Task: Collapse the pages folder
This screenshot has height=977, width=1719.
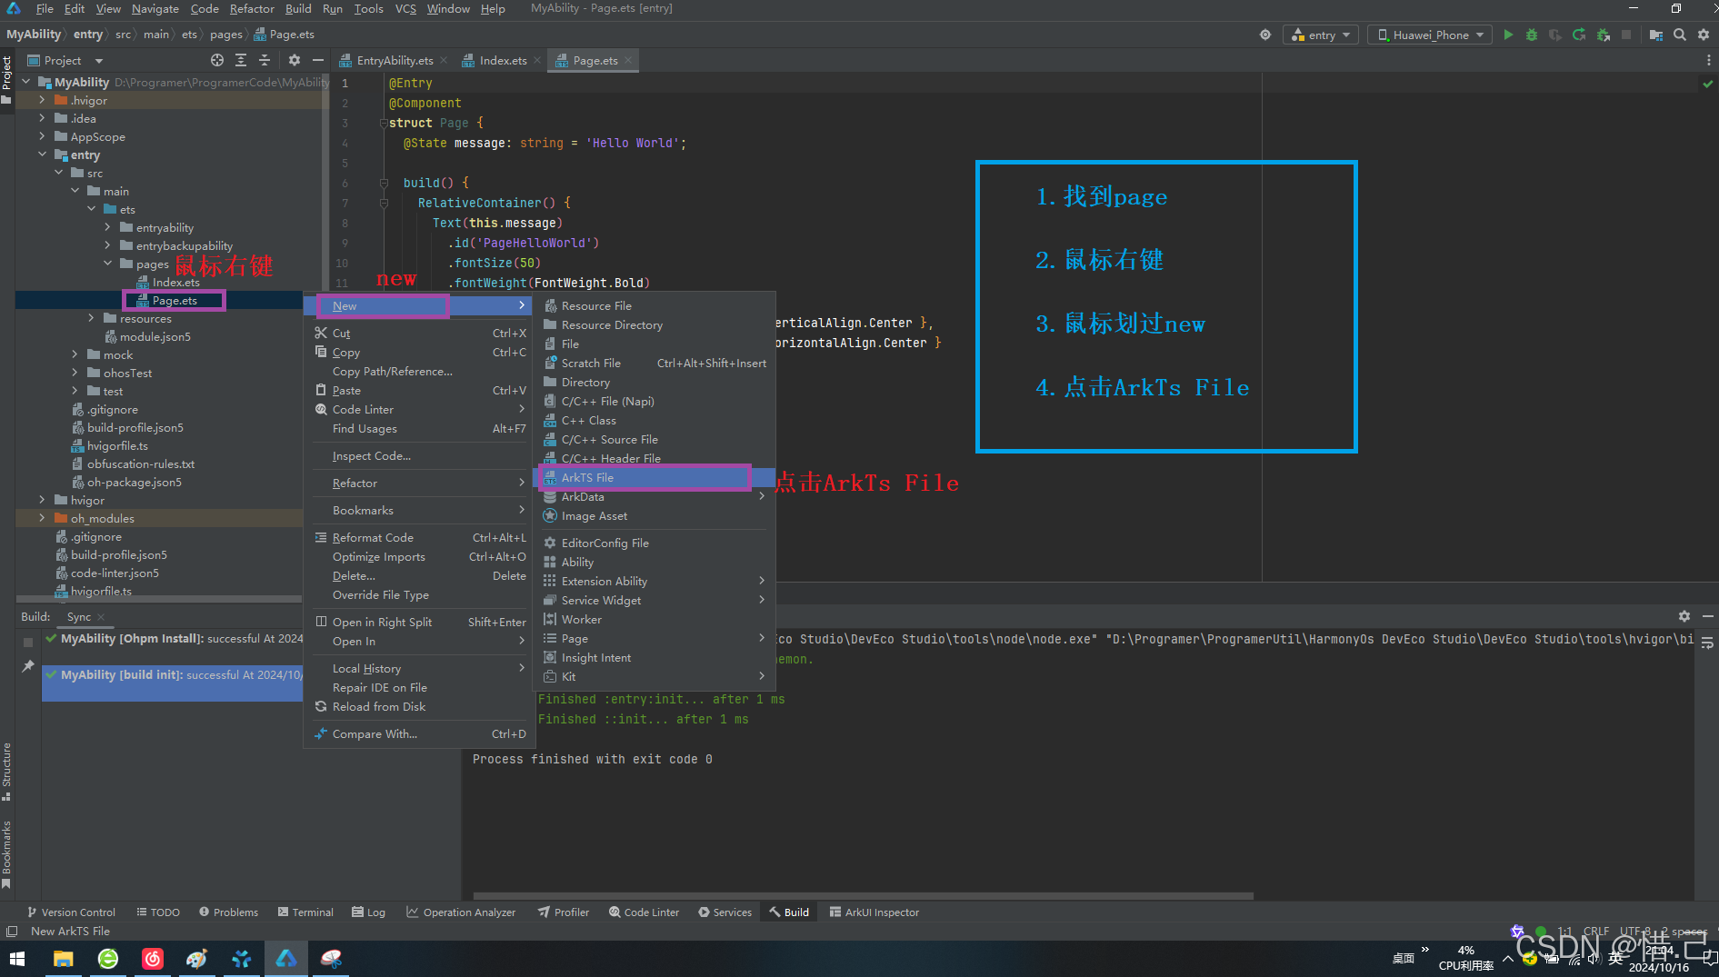Action: (x=107, y=264)
